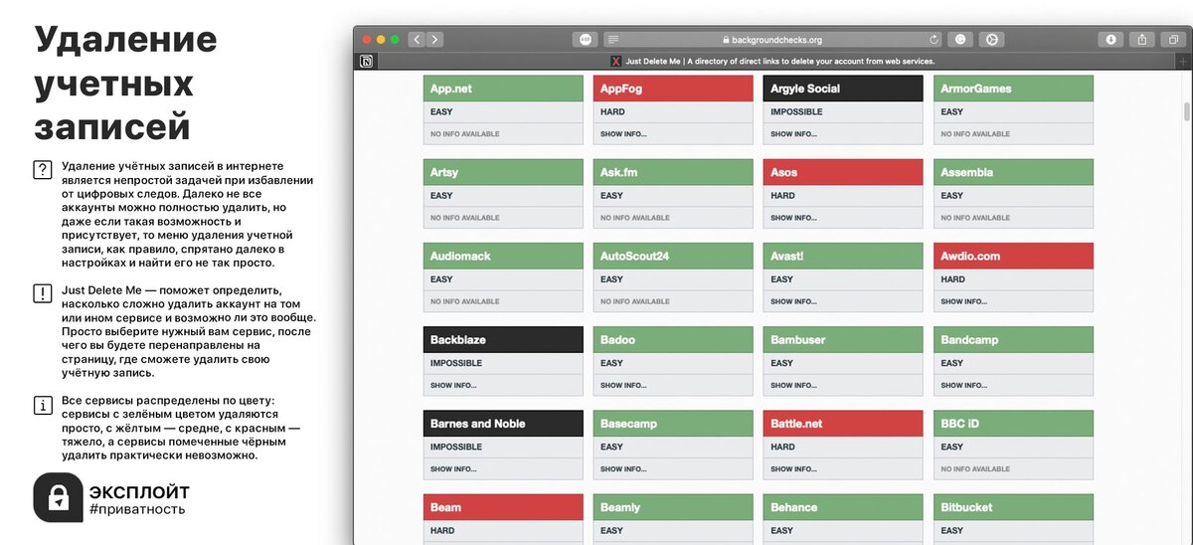Click No Info Available under BBC iD
The image size is (1193, 545).
pyautogui.click(x=975, y=468)
